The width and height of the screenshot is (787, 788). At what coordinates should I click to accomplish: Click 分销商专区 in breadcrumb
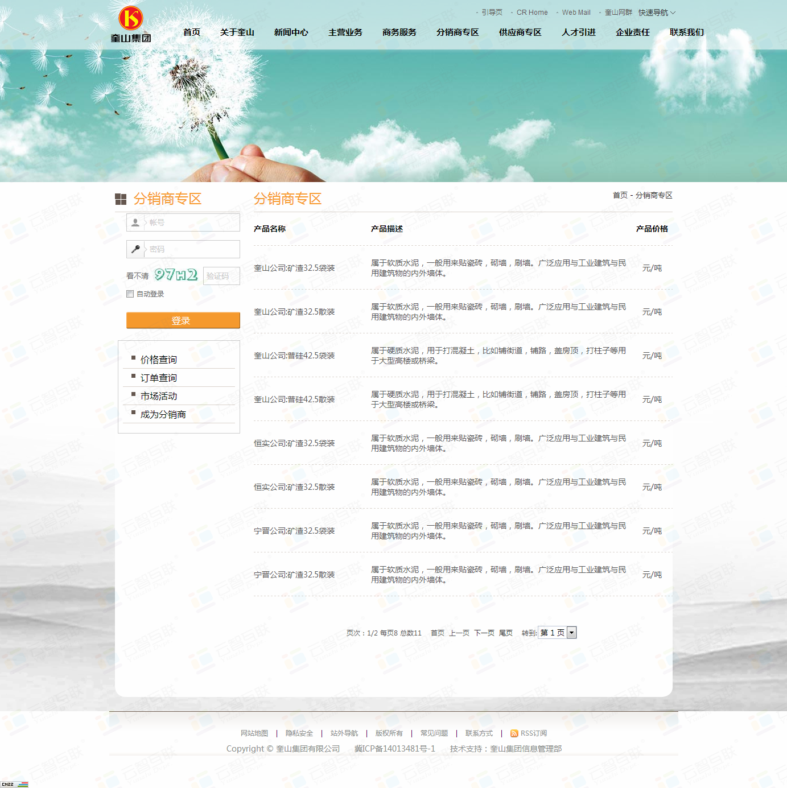point(654,195)
